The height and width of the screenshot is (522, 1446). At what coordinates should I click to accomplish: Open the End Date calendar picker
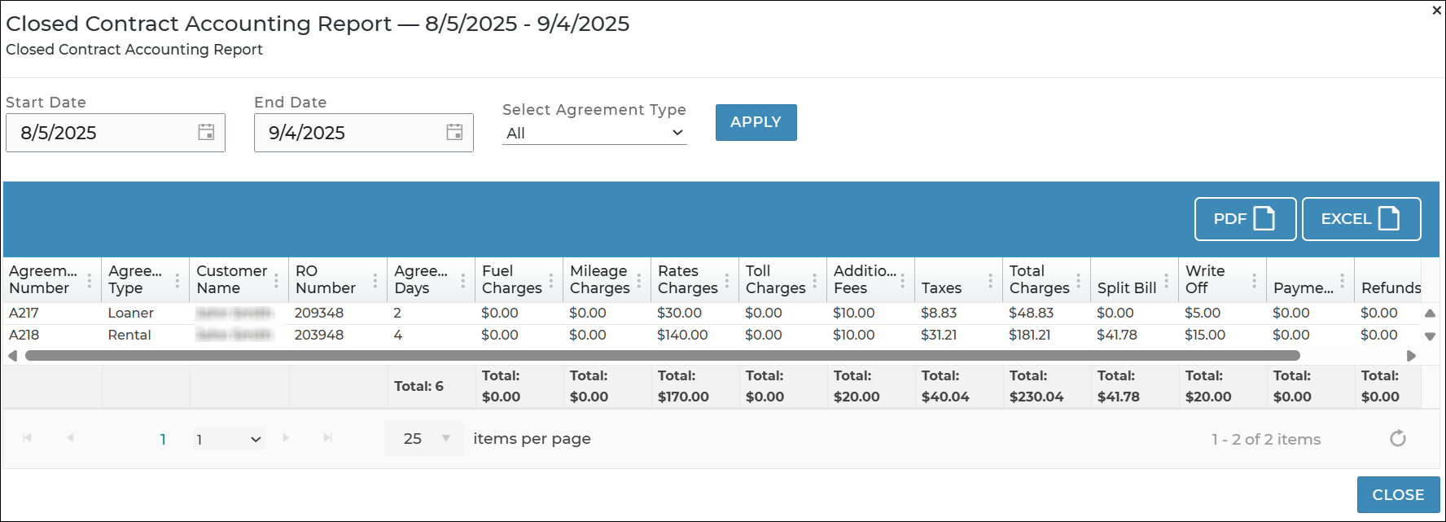coord(454,133)
